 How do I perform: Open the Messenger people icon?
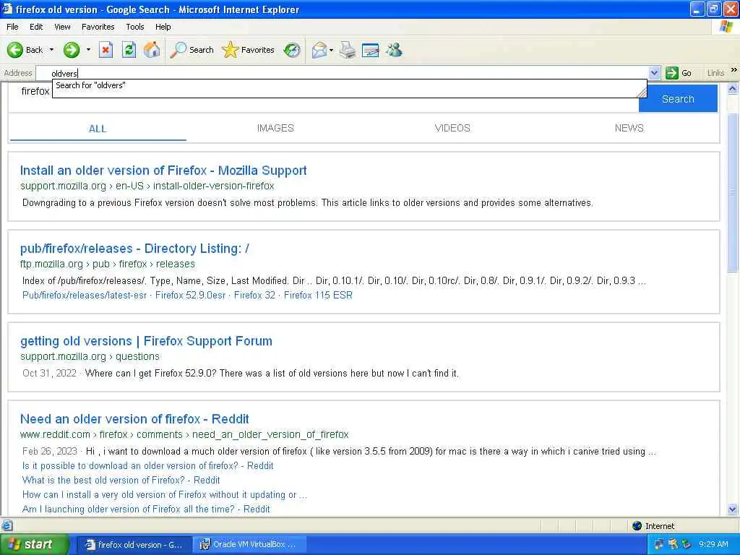[394, 50]
